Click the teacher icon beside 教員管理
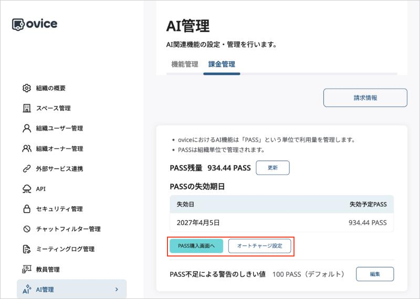 (x=27, y=269)
